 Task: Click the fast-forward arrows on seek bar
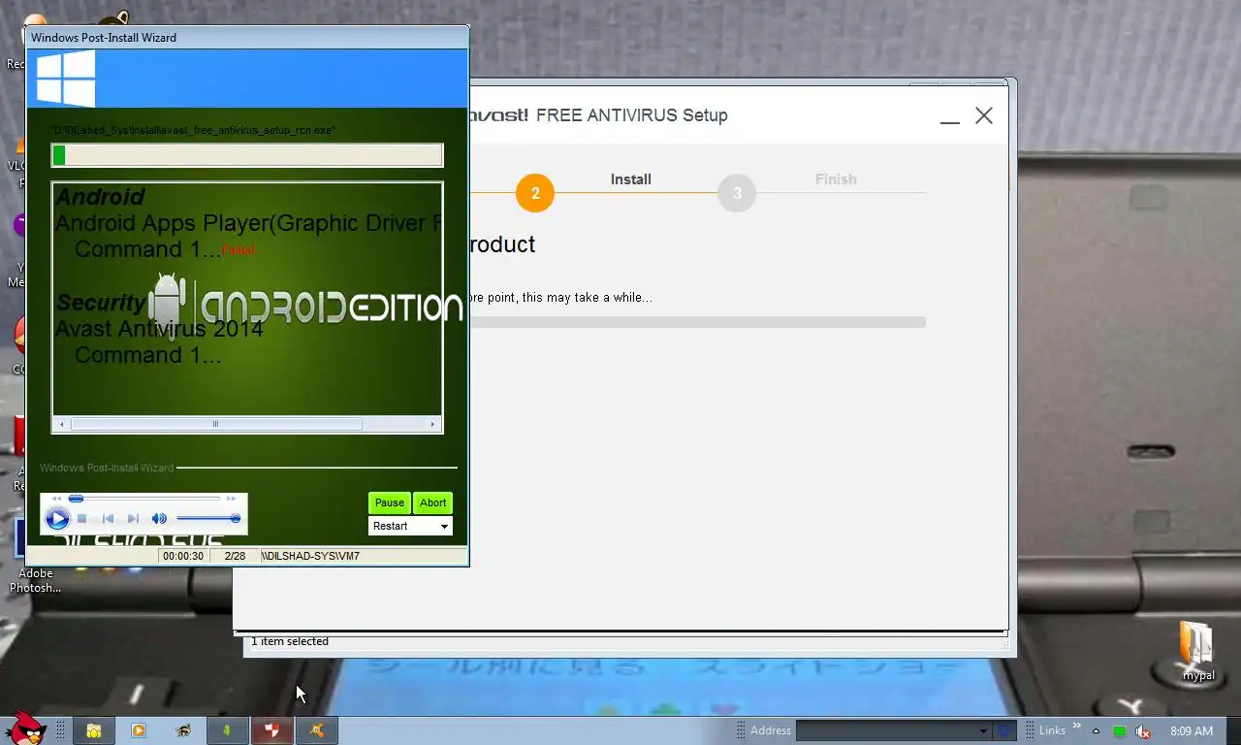[231, 499]
